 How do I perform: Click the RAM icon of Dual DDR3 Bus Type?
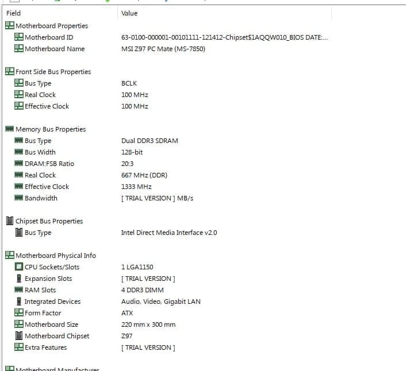[18, 140]
